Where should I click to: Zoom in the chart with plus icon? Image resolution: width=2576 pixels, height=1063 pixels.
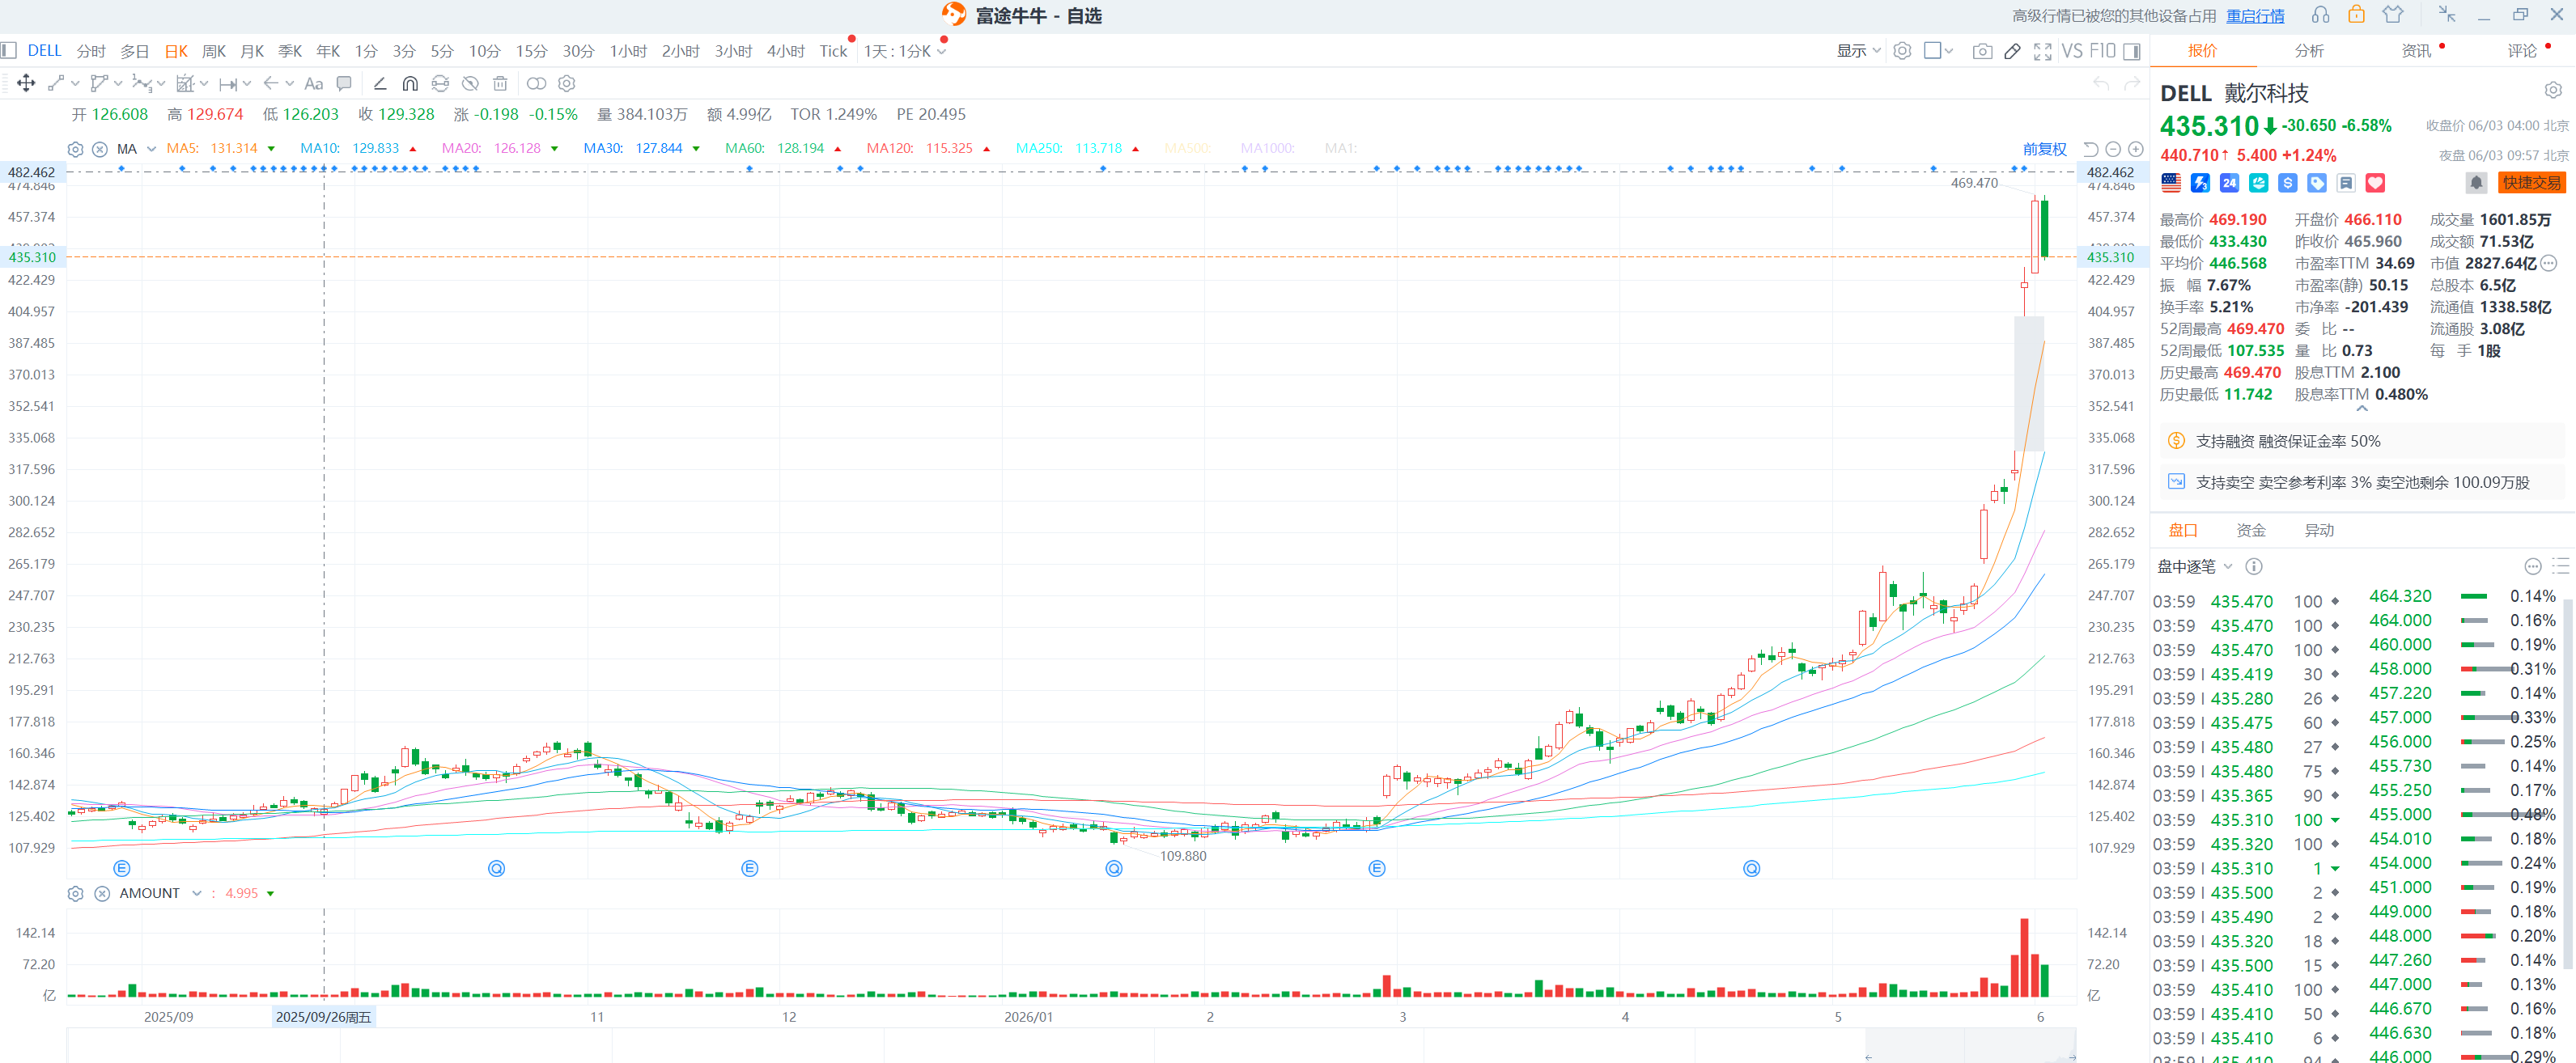click(2135, 149)
